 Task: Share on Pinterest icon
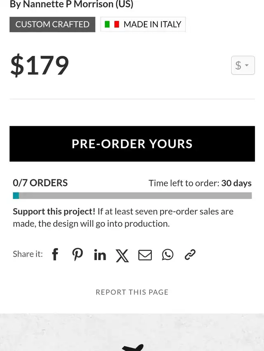coord(78,255)
